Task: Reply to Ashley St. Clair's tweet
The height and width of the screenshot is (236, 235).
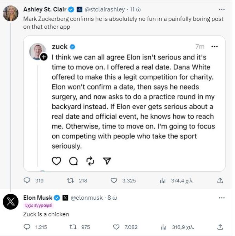Action: pyautogui.click(x=28, y=181)
